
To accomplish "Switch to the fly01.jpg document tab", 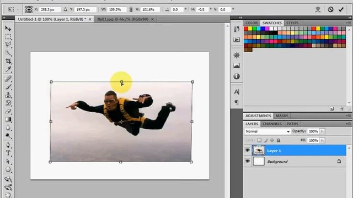I will pyautogui.click(x=122, y=19).
